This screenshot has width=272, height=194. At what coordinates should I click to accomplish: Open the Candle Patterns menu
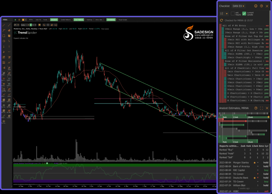(66, 20)
